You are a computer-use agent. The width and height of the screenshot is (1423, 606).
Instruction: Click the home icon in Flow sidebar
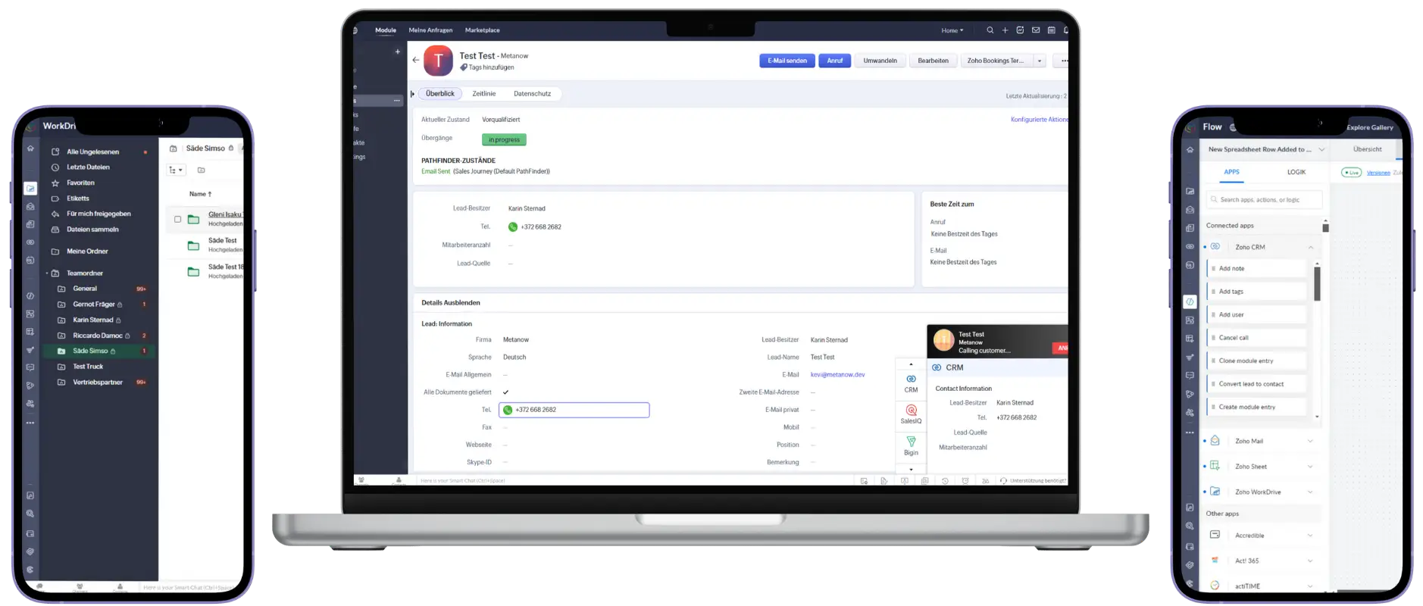[1190, 149]
